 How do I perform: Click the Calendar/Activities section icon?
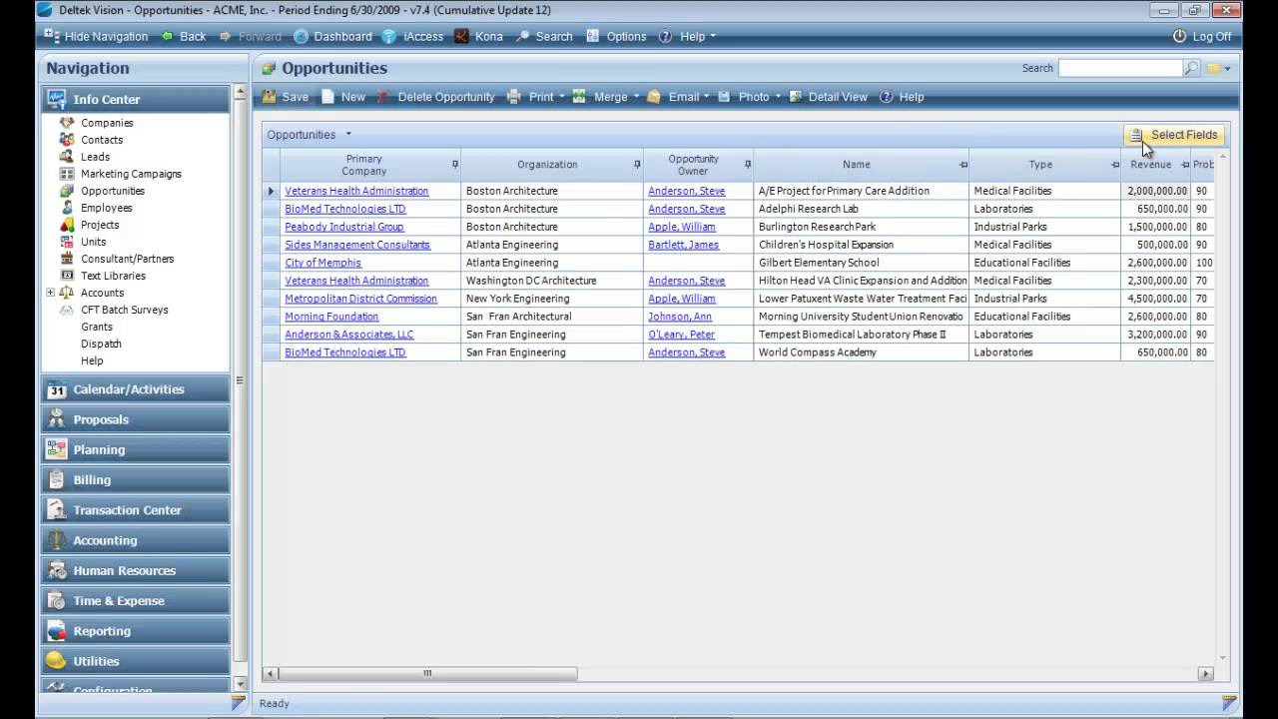tap(57, 389)
